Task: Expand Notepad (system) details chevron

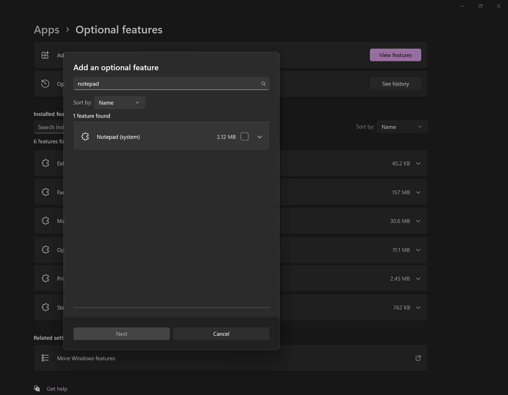Action: (260, 137)
